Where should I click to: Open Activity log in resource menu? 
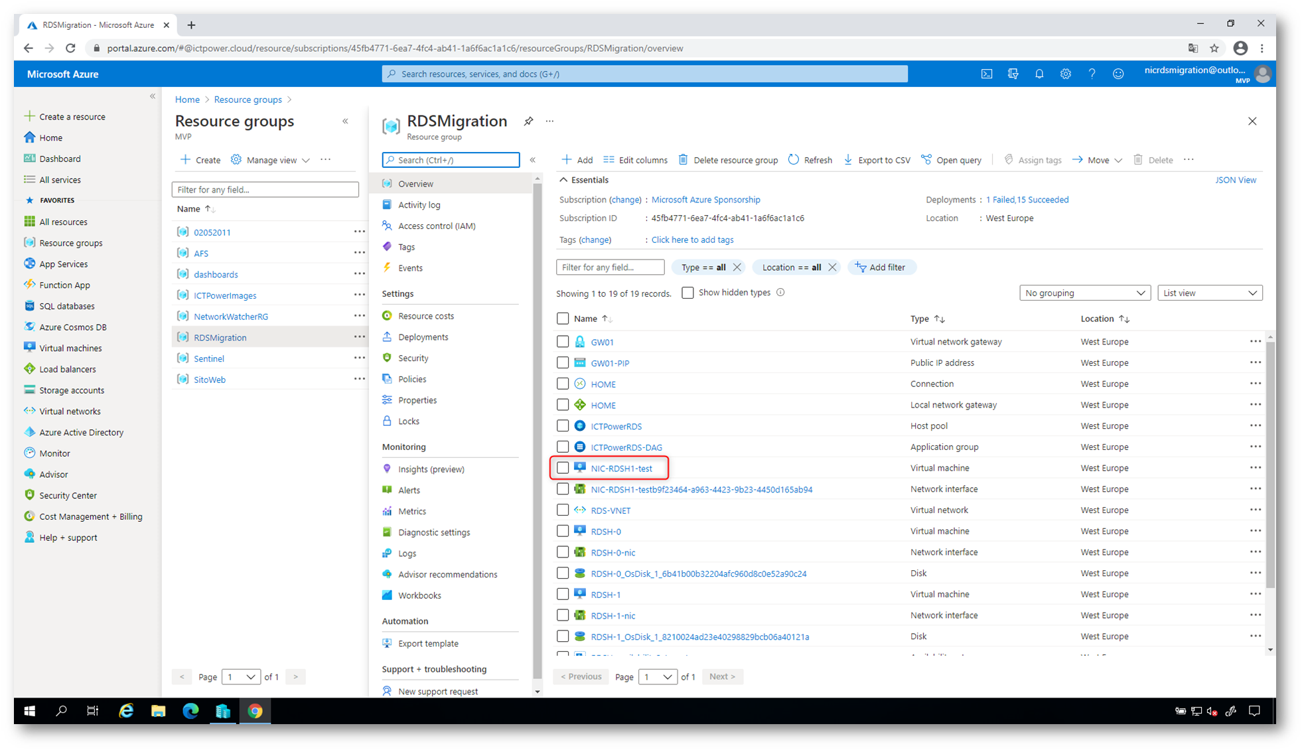tap(419, 205)
